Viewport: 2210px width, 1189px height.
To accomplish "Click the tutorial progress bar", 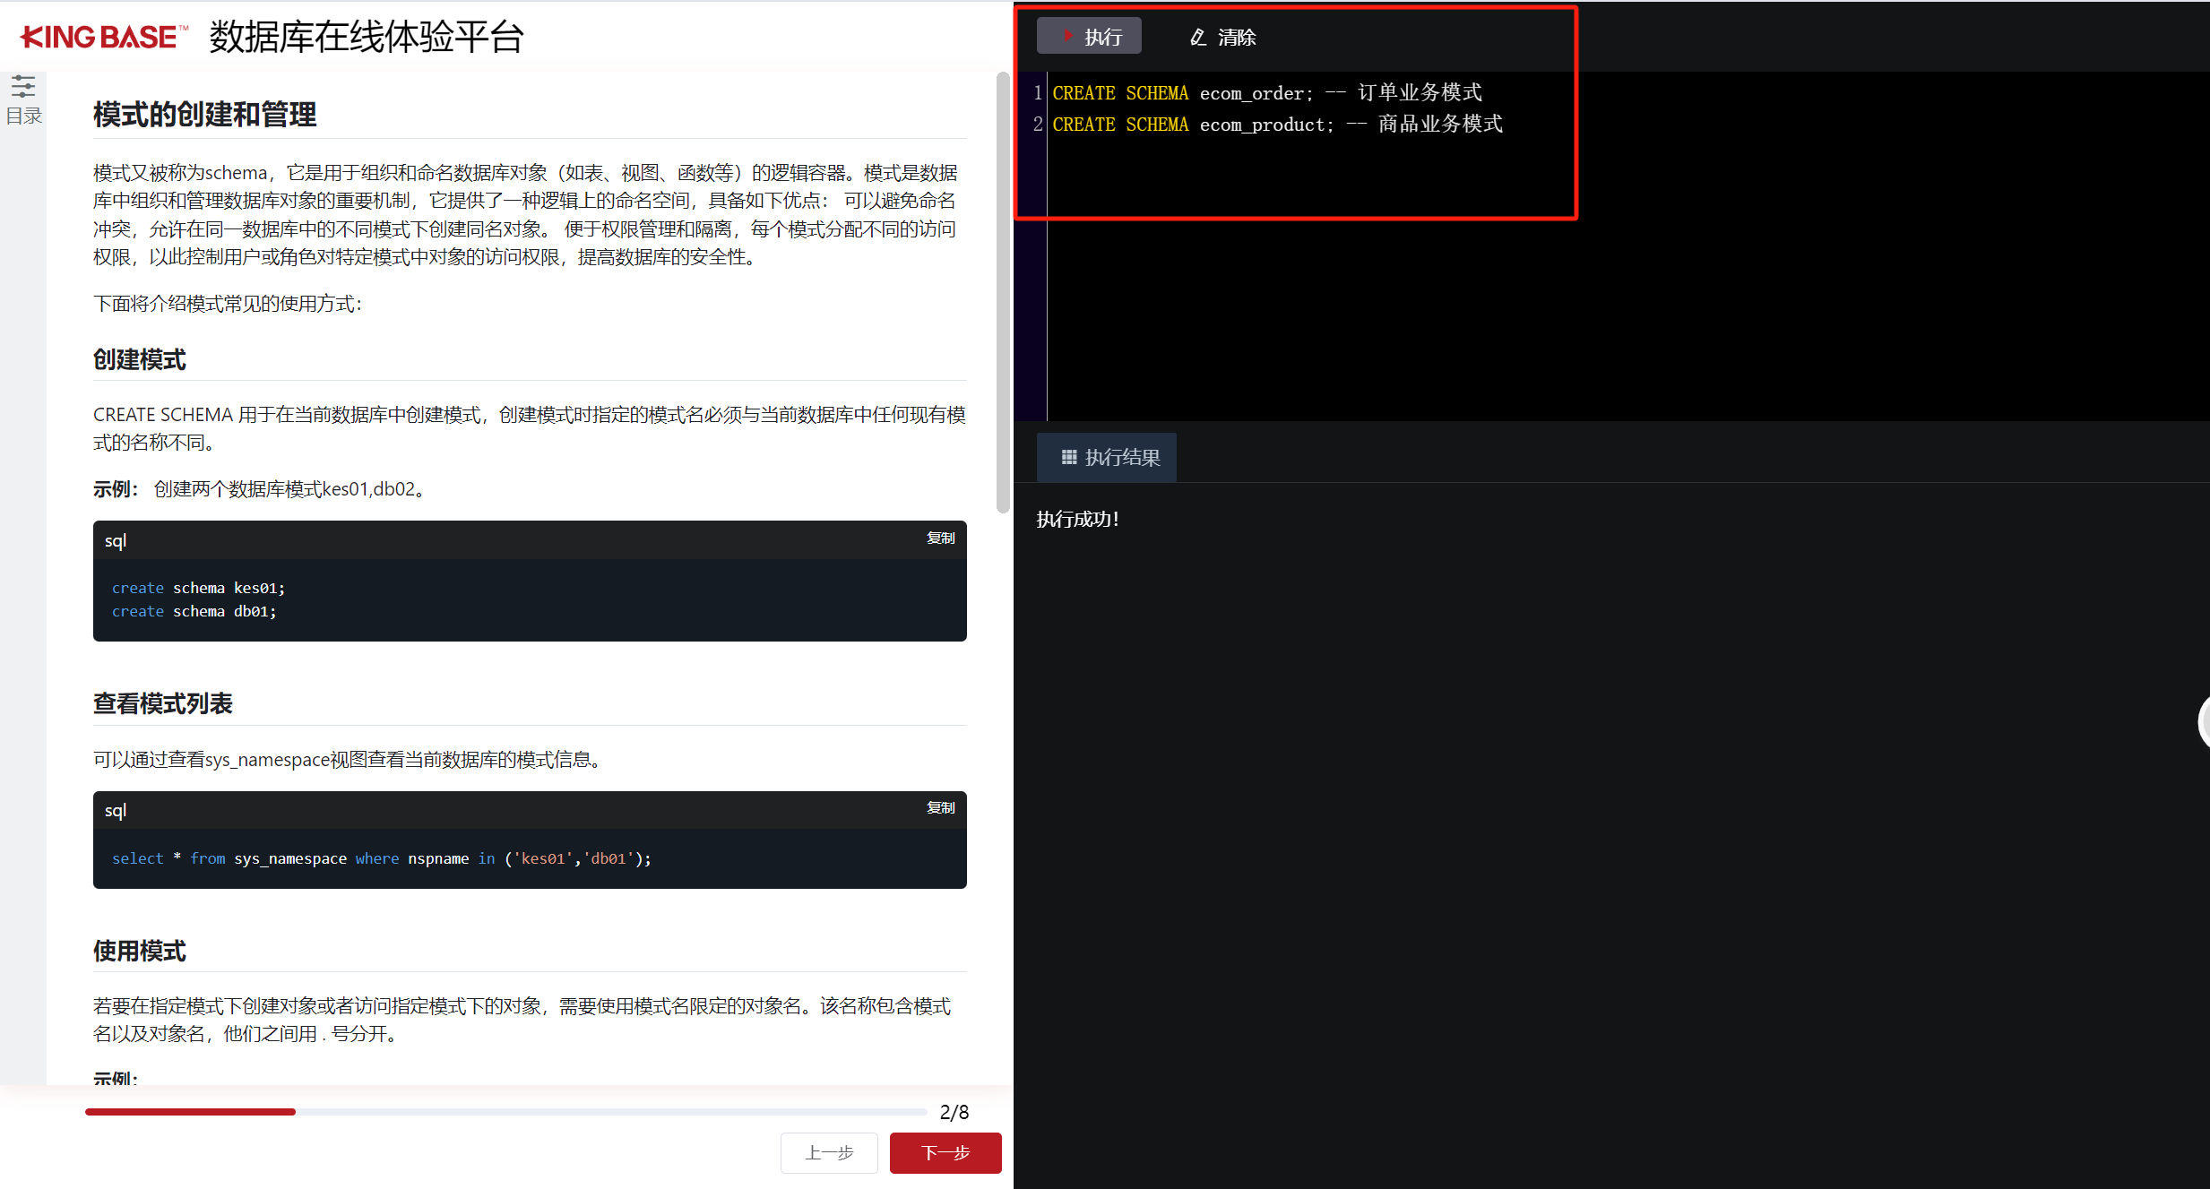I will [x=506, y=1112].
